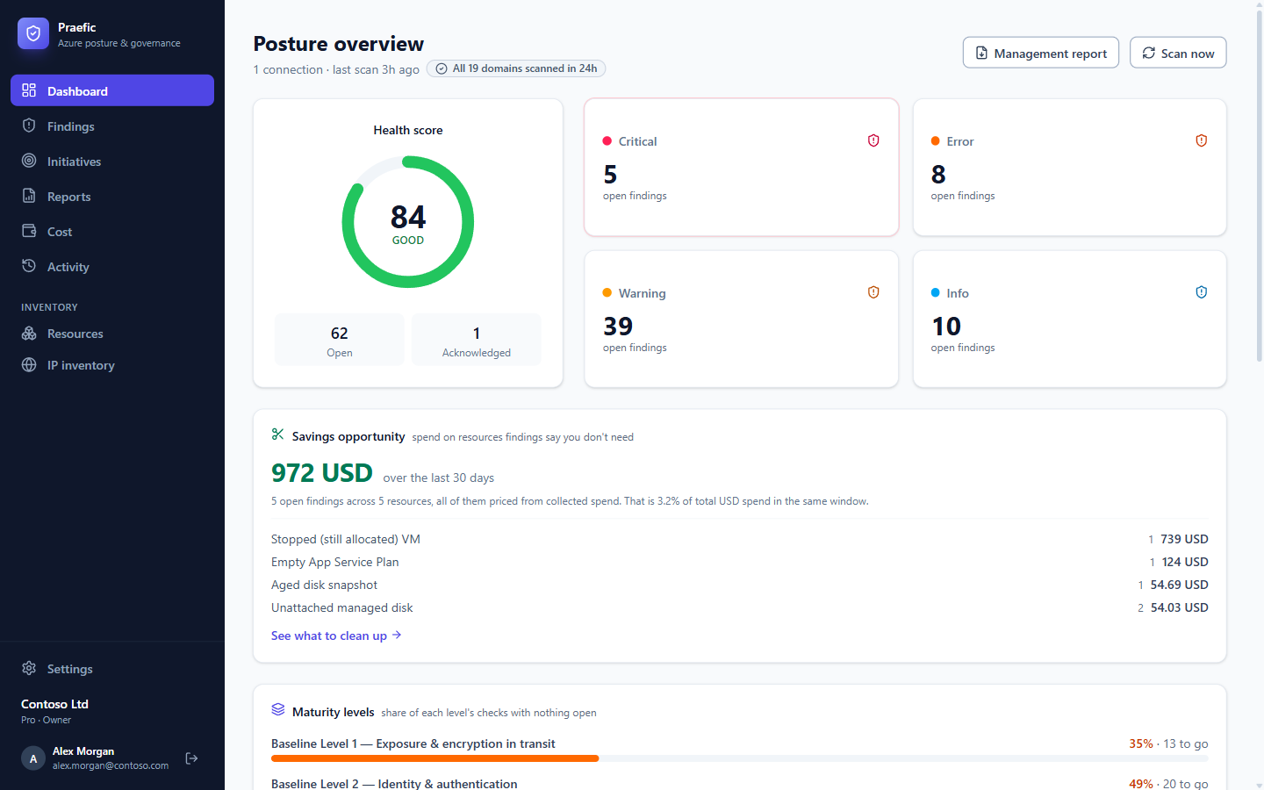Screen dimensions: 1264x790
Task: Follow the See what to clean up link
Action: tap(336, 636)
